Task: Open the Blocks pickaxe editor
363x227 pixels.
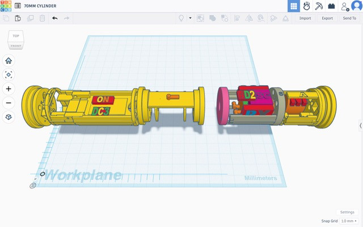Action: 319,6
